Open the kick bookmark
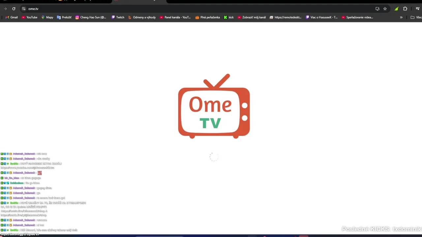The image size is (422, 237). pyautogui.click(x=228, y=17)
